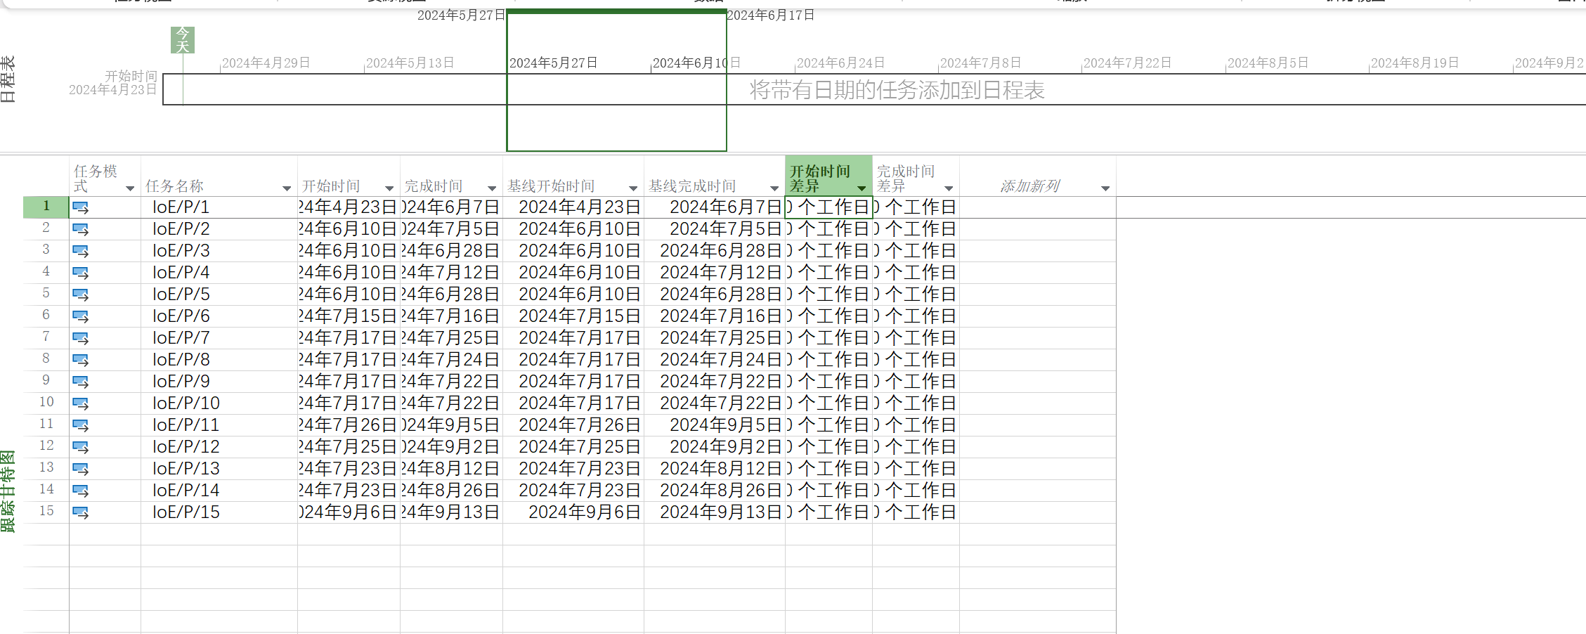Click the 跟踪甘特图 vertical view label
The width and height of the screenshot is (1586, 634).
click(x=8, y=492)
